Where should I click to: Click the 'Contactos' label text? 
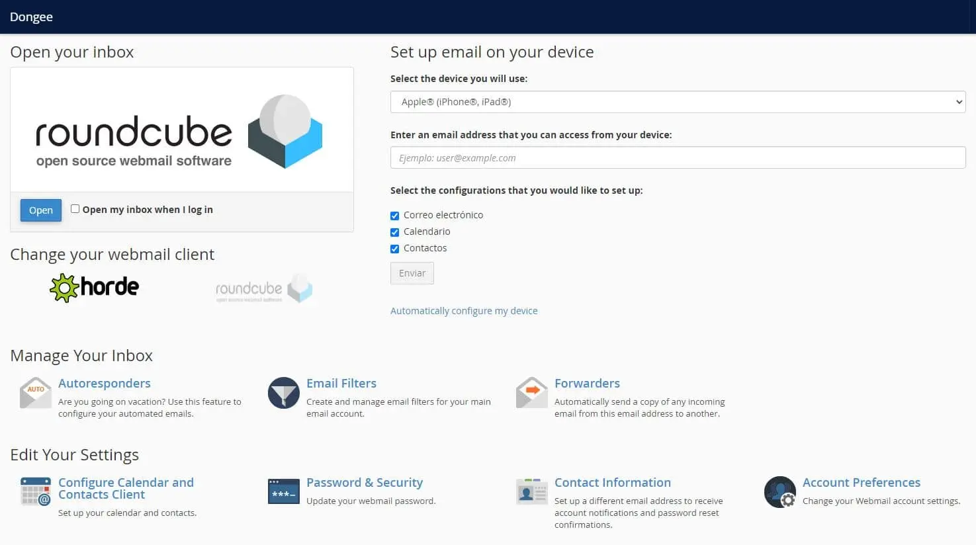[425, 248]
